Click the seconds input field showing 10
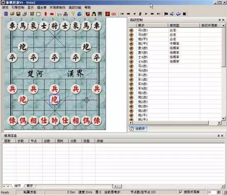The width and height of the screenshot is (227, 195). click(211, 192)
